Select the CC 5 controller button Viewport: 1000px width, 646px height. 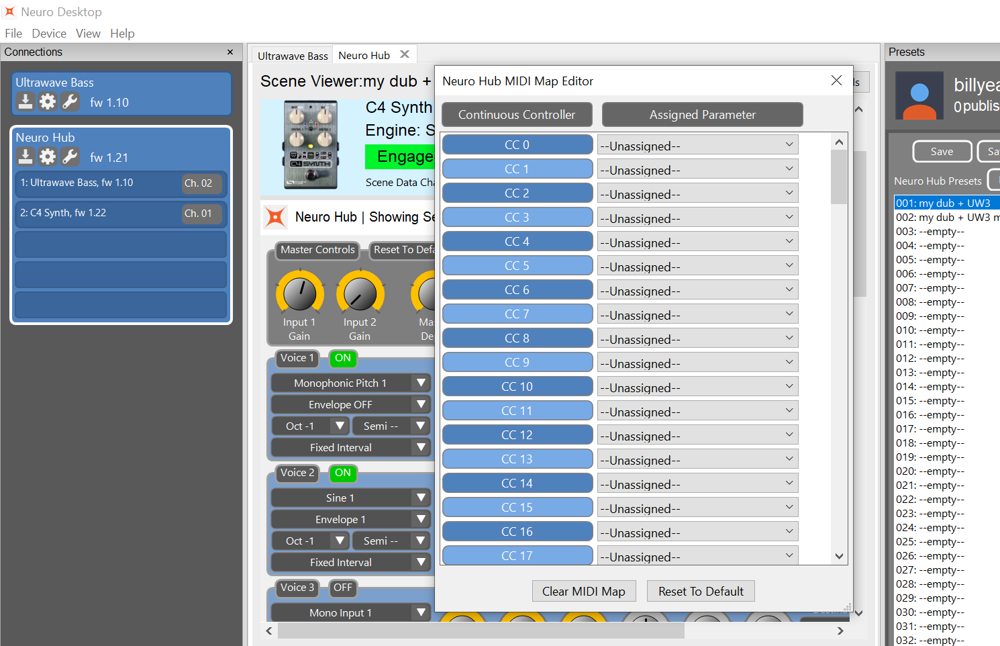coord(517,266)
